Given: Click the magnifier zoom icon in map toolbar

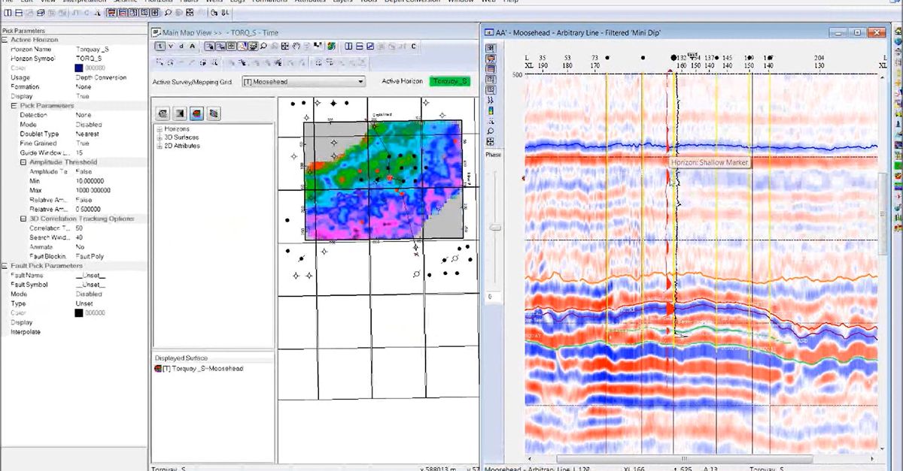Looking at the screenshot, I should (x=264, y=47).
